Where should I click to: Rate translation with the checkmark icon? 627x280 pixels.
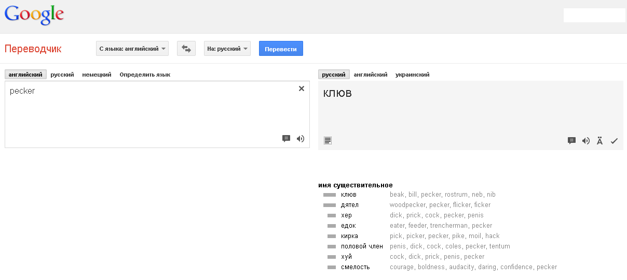pyautogui.click(x=614, y=140)
